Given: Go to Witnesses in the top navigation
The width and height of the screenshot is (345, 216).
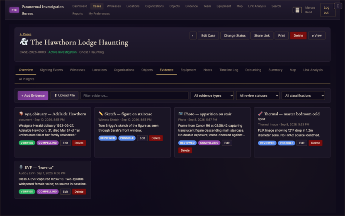Looking at the screenshot, I should [x=114, y=6].
